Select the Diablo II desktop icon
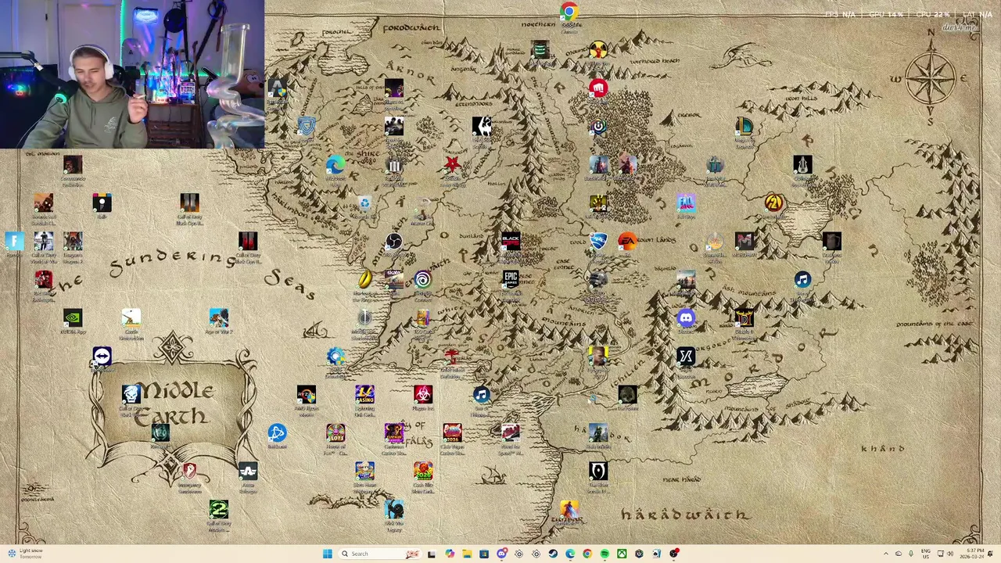 tap(744, 318)
